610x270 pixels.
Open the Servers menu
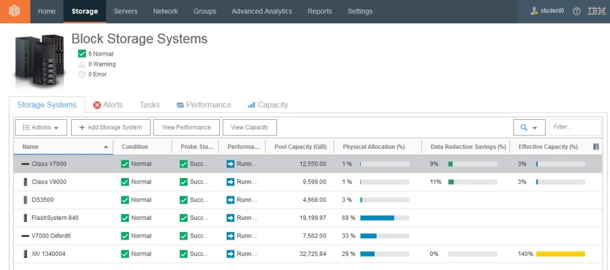[125, 11]
